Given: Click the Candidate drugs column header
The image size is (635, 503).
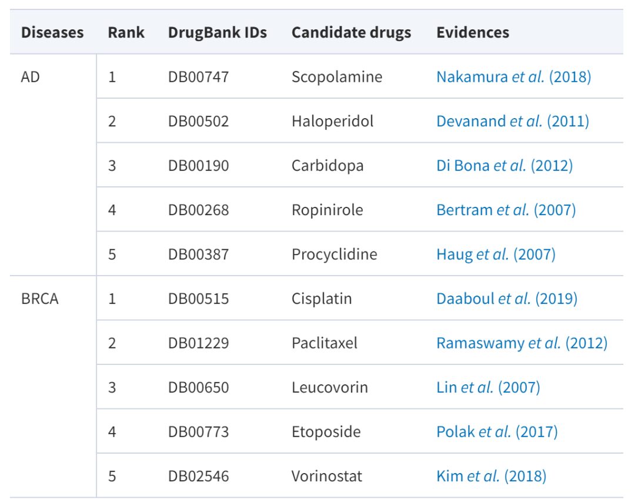Looking at the screenshot, I should [x=351, y=32].
